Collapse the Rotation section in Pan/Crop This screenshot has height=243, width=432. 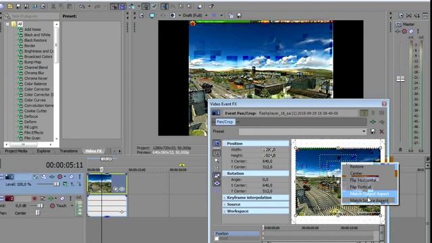click(225, 173)
